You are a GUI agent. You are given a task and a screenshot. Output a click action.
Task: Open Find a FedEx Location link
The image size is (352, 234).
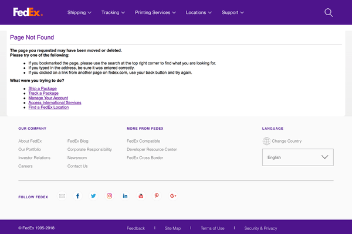point(49,107)
